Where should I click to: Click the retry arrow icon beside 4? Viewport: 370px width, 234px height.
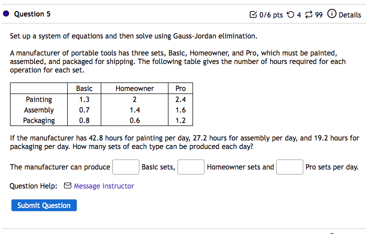[x=290, y=14]
